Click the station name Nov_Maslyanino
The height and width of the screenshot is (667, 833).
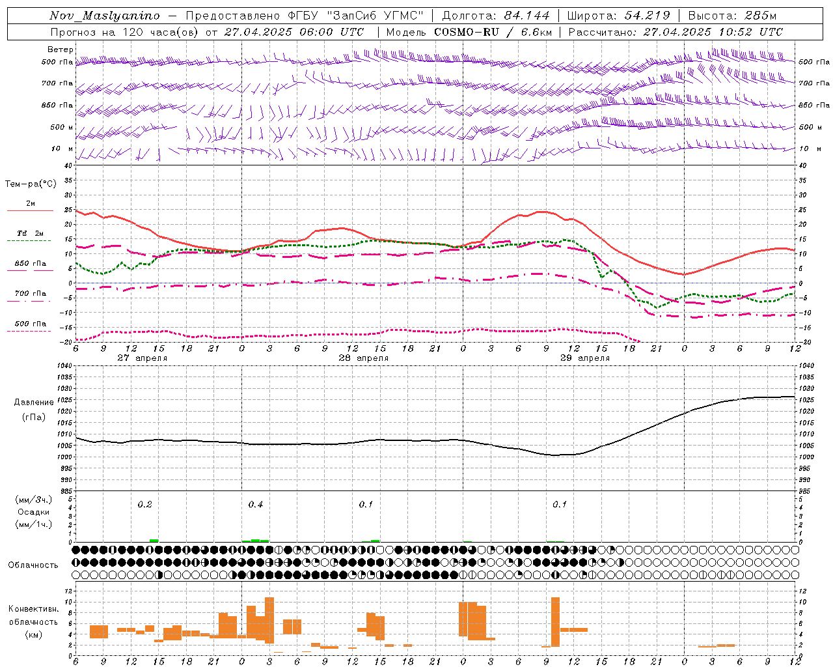[105, 16]
